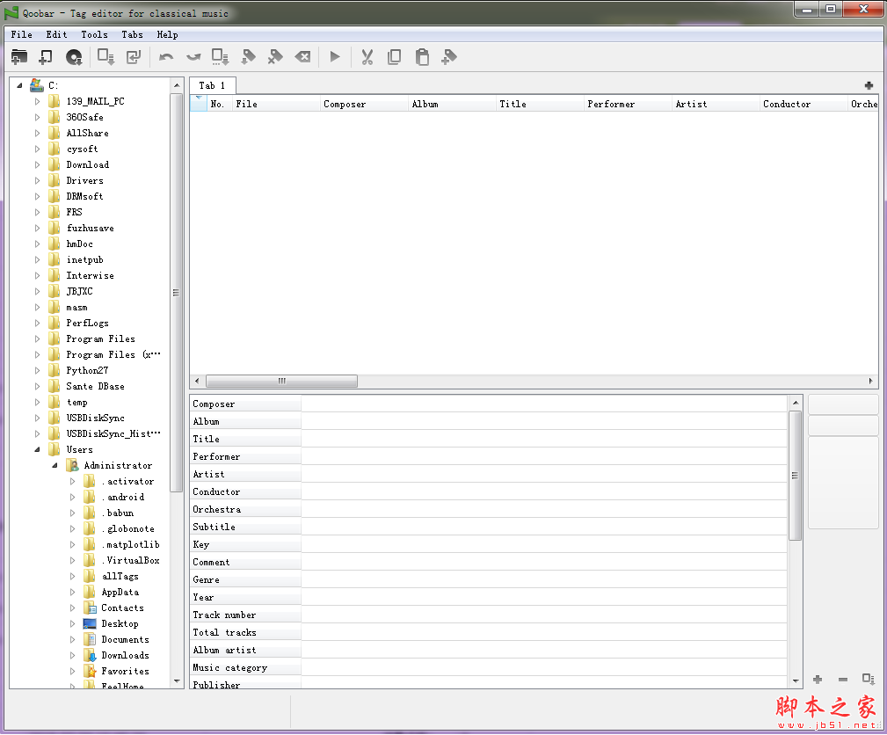The image size is (887, 735).
Task: Switch to Tab 1
Action: 212,85
